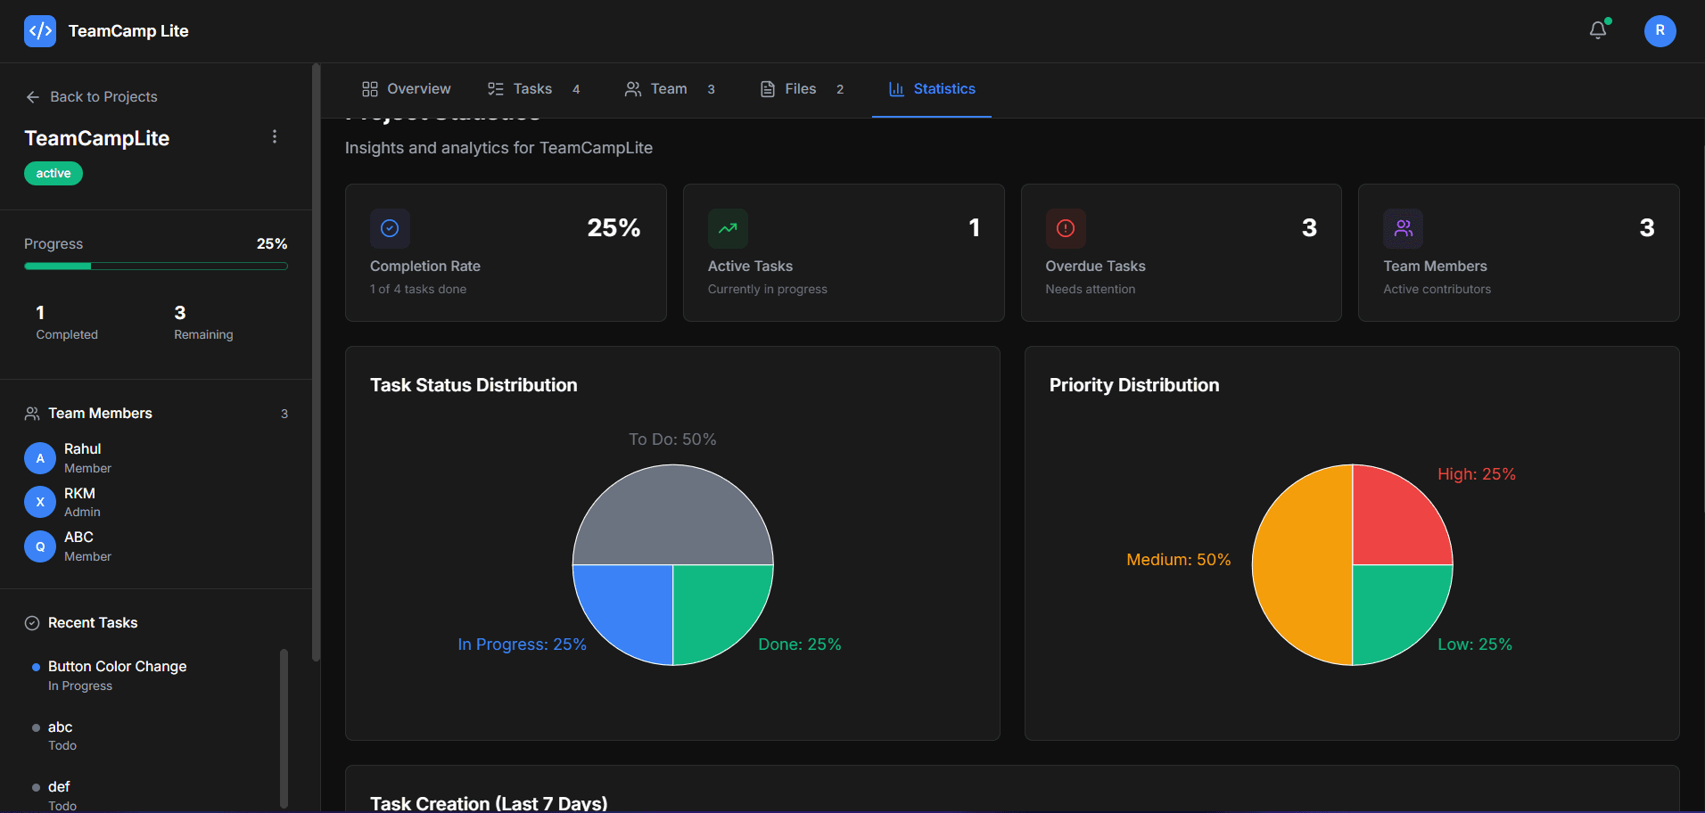Screen dimensions: 1705x813
Task: Click Rahul's avatar A
Action: click(x=40, y=458)
